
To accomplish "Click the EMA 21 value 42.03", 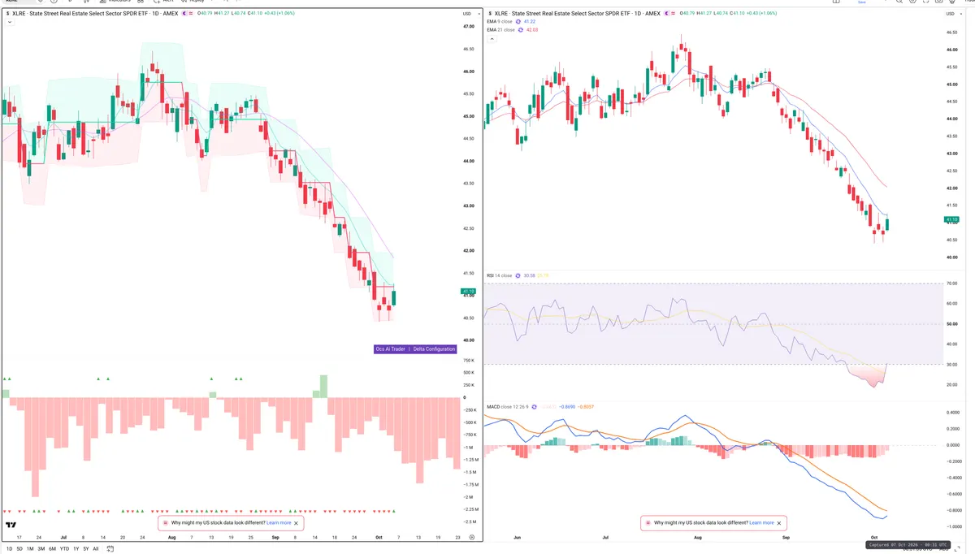I will 533,30.
